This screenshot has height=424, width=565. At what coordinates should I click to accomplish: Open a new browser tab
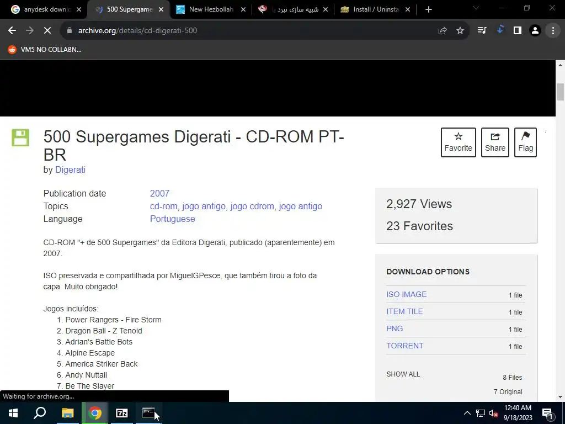(x=428, y=9)
